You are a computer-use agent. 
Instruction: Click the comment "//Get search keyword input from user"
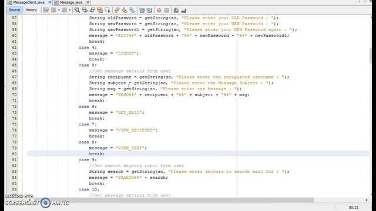(136, 165)
